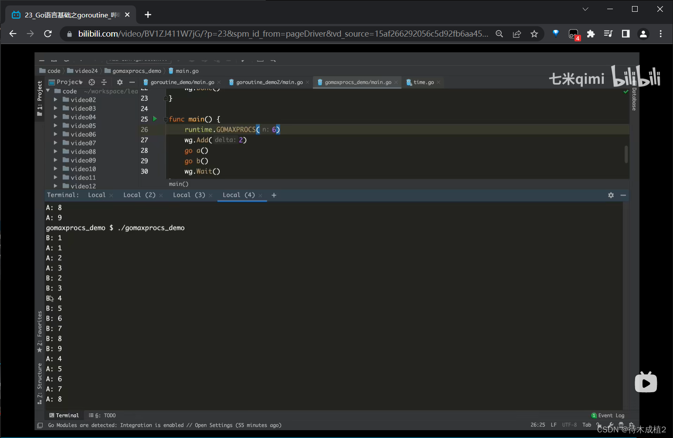The width and height of the screenshot is (673, 438).
Task: Toggle the 1: Project tool window stripe button
Action: point(40,98)
